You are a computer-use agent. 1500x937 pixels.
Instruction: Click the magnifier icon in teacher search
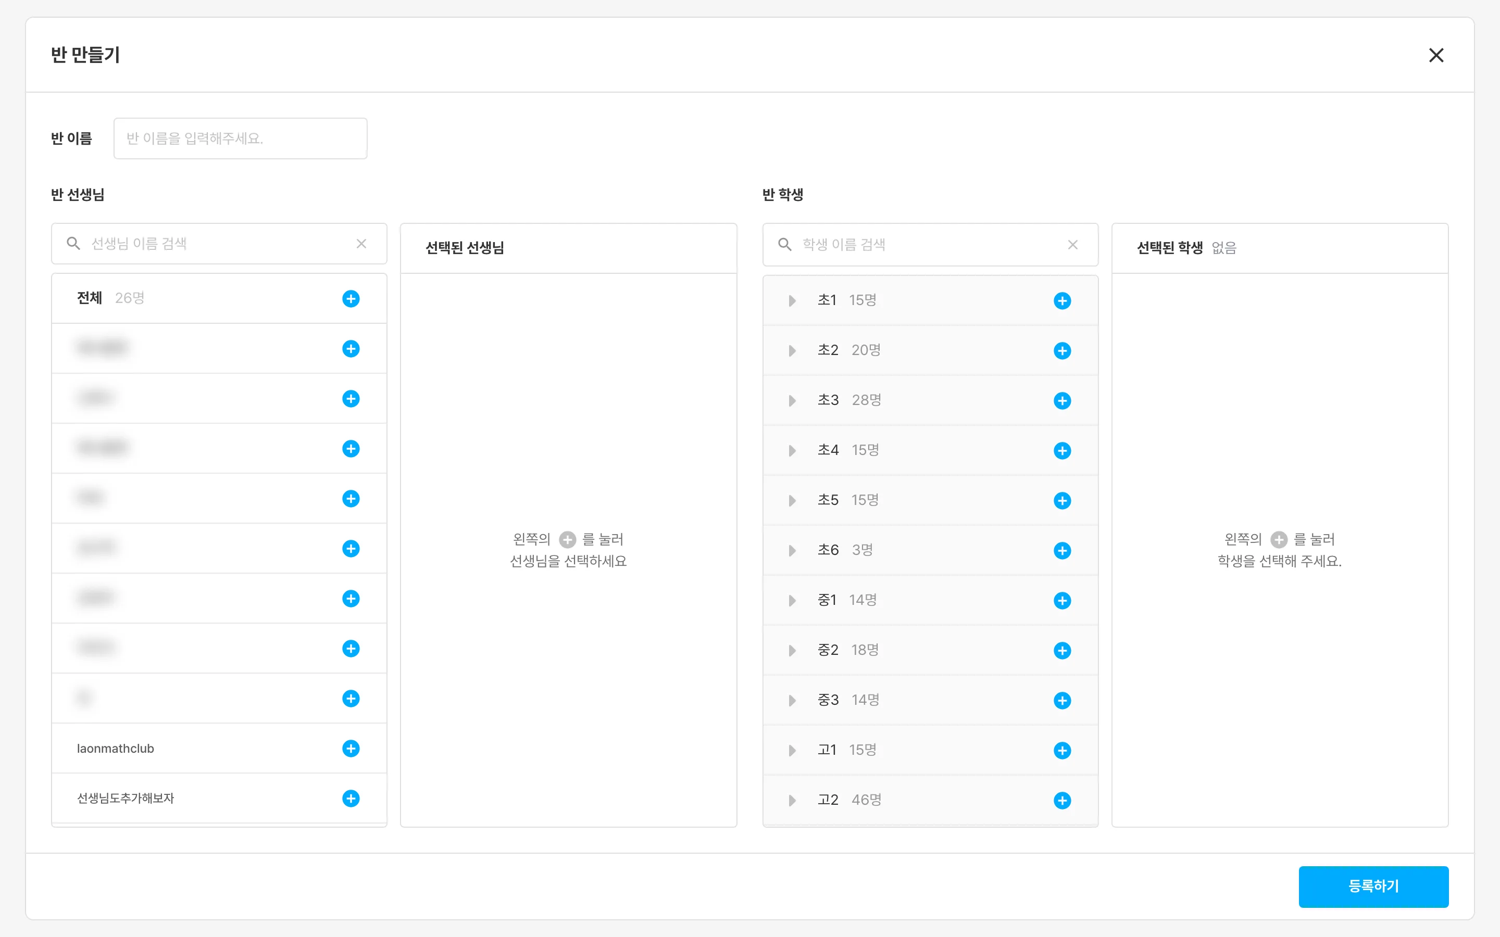click(x=73, y=244)
